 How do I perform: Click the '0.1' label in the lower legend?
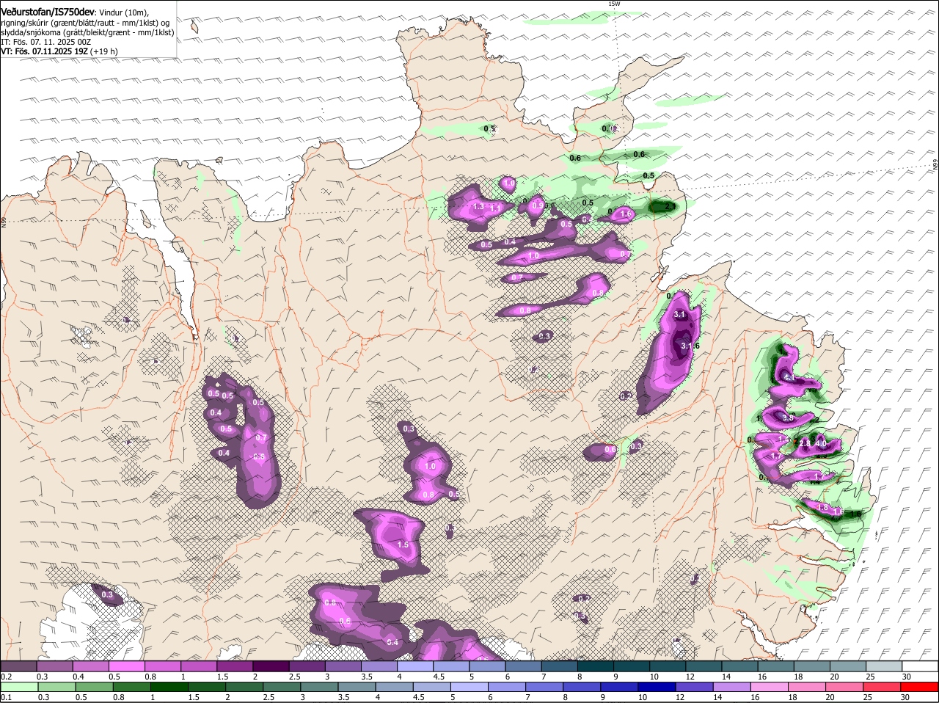pos(6,697)
